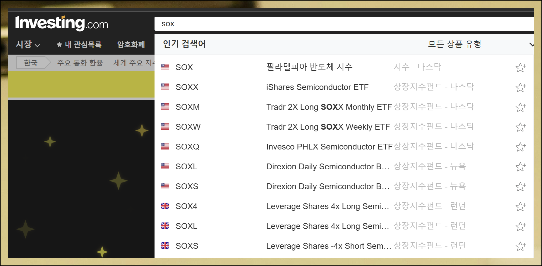Click the search field containing sox

(x=344, y=24)
